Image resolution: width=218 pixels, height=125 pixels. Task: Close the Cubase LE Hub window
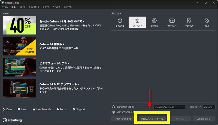tap(214, 3)
